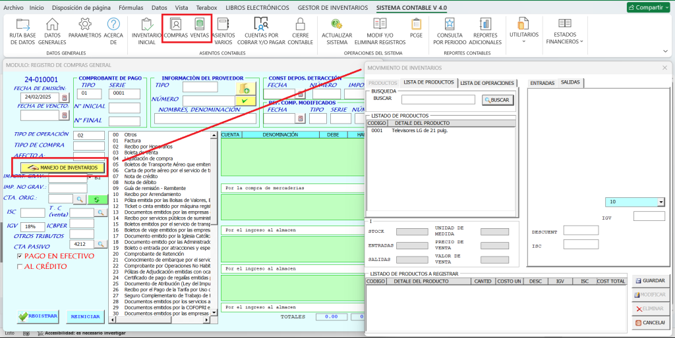Click Reiniciar button

[85, 316]
